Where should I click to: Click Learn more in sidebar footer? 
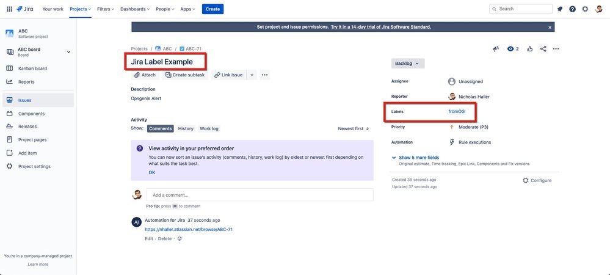pos(38,264)
